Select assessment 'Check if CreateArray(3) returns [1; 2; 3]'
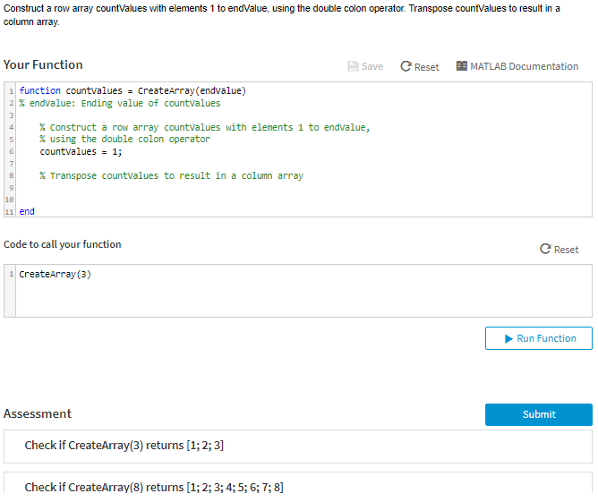Image resolution: width=598 pixels, height=502 pixels. click(x=298, y=447)
